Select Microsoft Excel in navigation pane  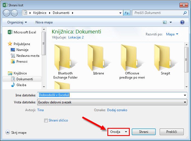(x=22, y=32)
